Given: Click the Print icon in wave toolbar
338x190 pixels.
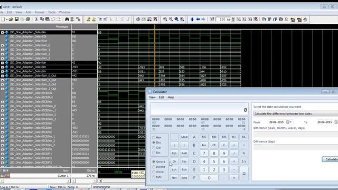Looking at the screenshot, I should pyautogui.click(x=28, y=20).
